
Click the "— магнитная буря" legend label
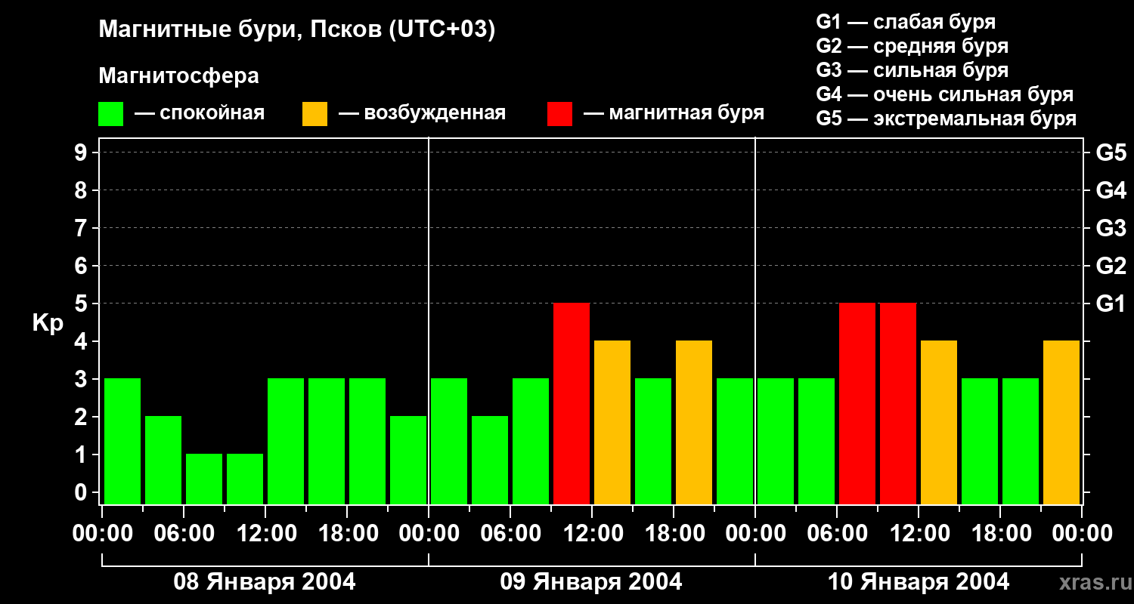coord(674,113)
